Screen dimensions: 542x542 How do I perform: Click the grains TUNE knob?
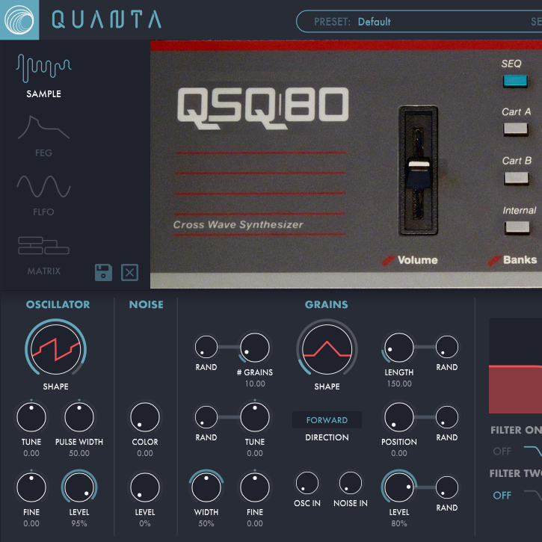point(255,417)
